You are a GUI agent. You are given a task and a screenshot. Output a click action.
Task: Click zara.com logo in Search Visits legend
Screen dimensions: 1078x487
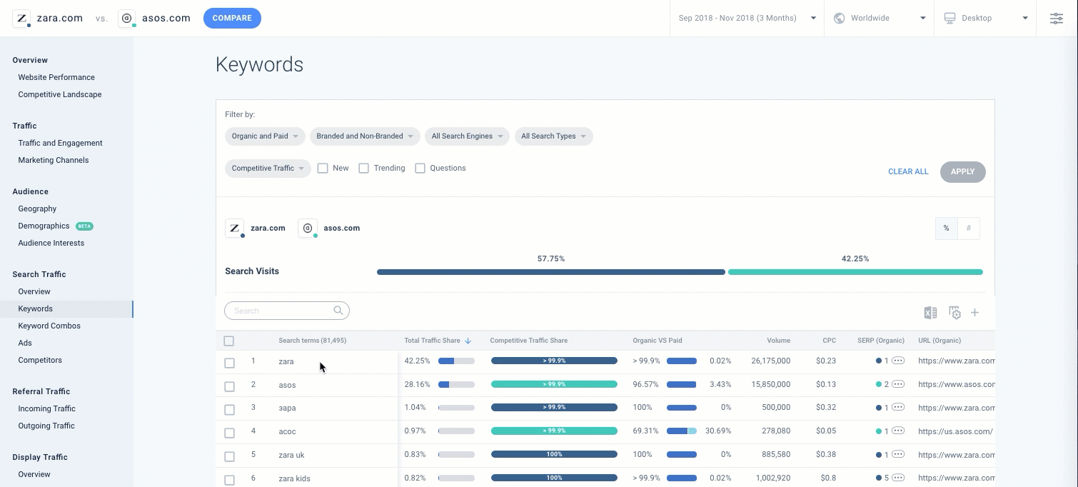click(x=235, y=229)
